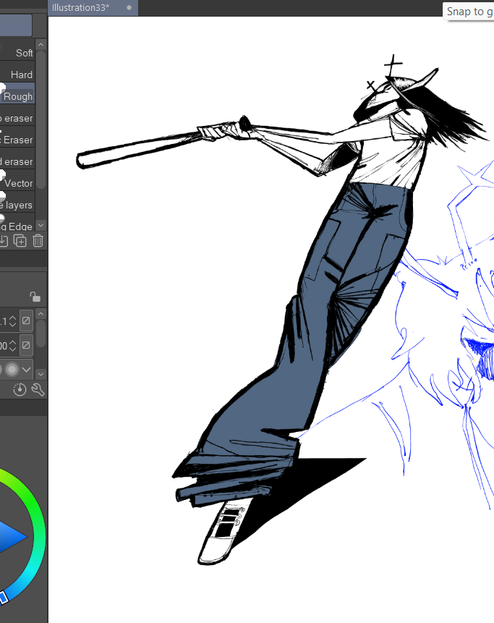Open sub tool detail via wrench icon
This screenshot has width=494, height=623.
pos(38,390)
